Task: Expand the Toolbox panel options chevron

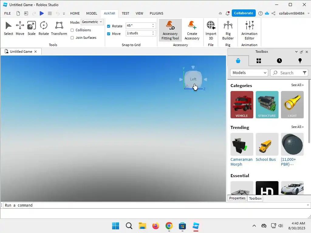Action: (296, 52)
